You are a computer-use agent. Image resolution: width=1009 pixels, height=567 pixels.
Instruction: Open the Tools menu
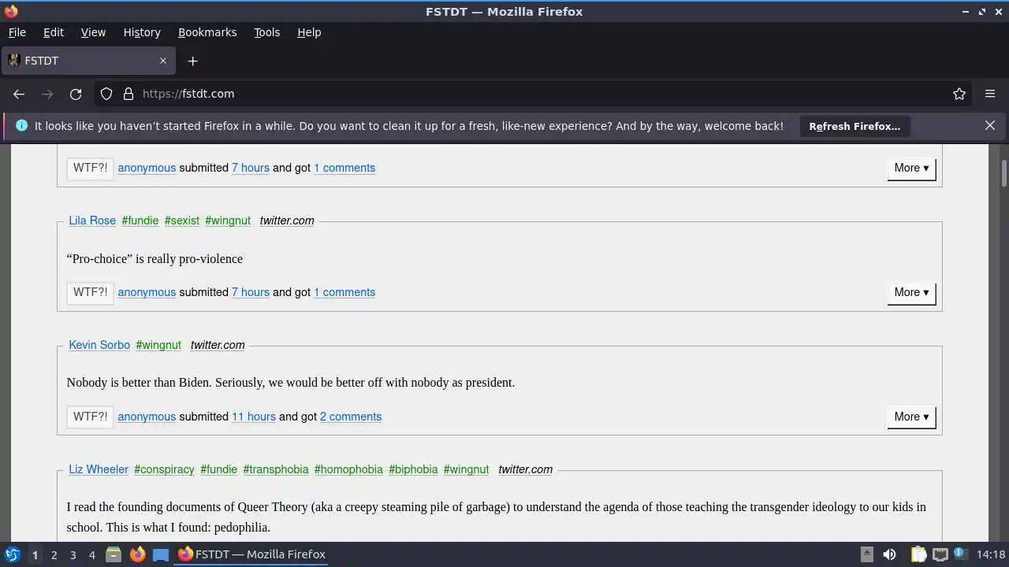point(267,32)
